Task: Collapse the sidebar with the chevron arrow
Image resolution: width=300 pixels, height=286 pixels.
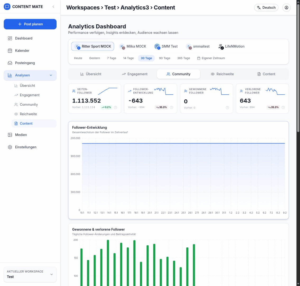Action: [53, 7]
